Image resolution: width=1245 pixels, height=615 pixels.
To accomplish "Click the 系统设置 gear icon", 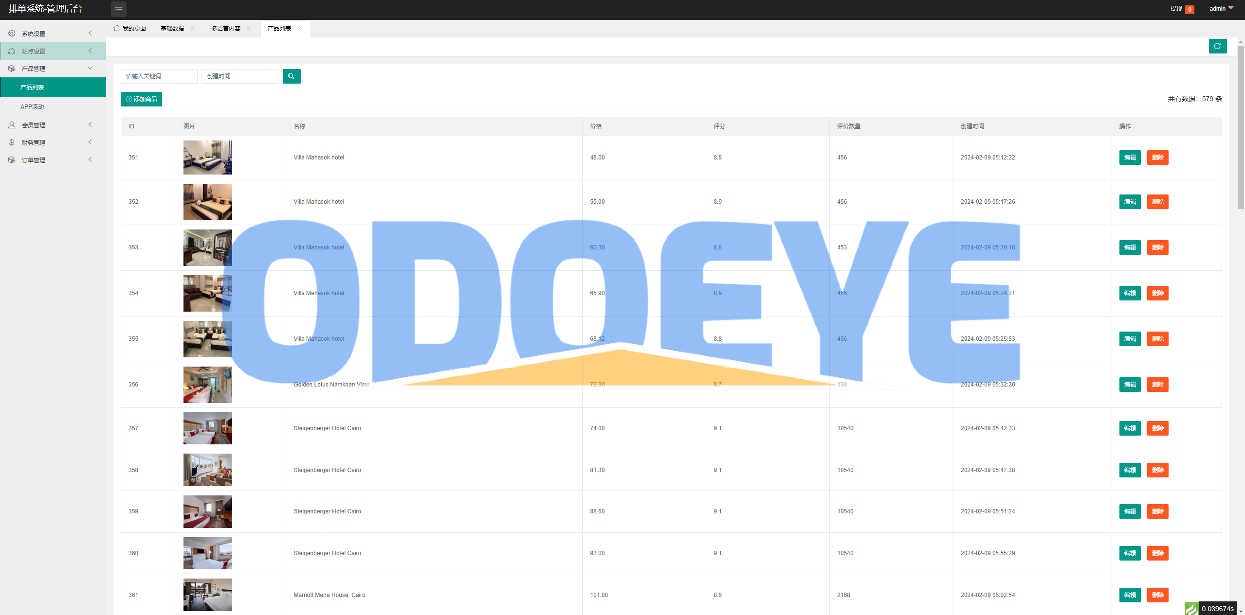I will [x=12, y=34].
